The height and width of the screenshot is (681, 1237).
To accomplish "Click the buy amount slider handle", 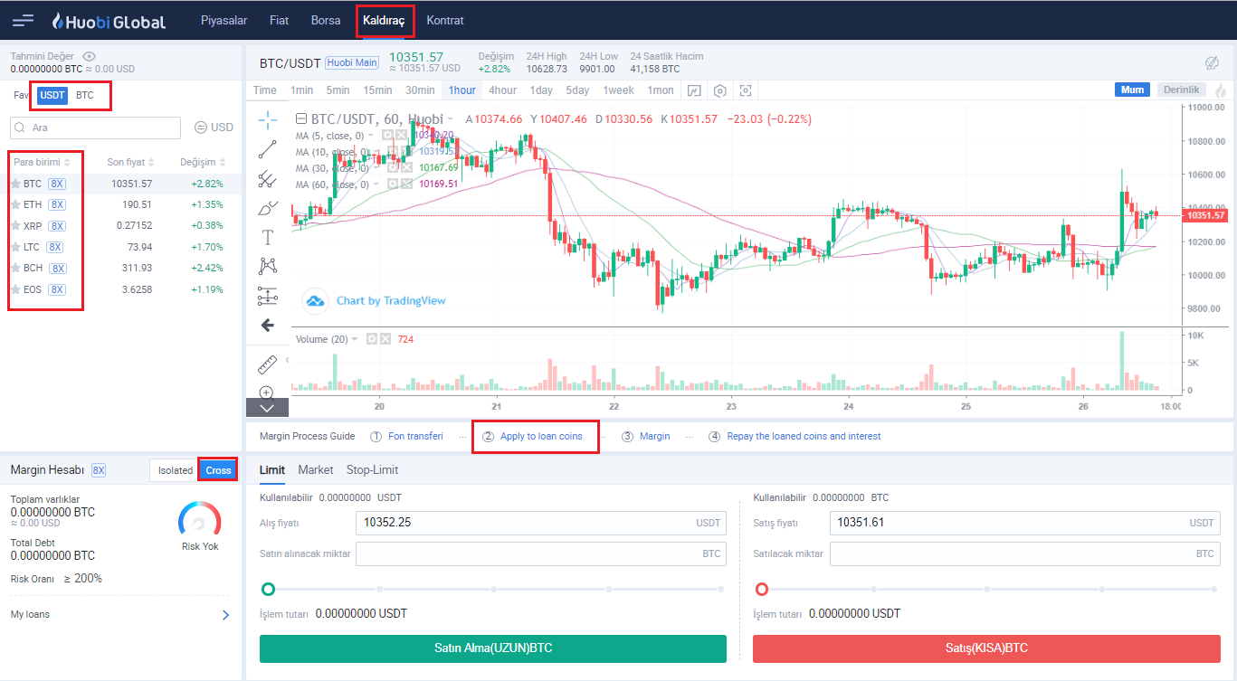I will coord(268,589).
